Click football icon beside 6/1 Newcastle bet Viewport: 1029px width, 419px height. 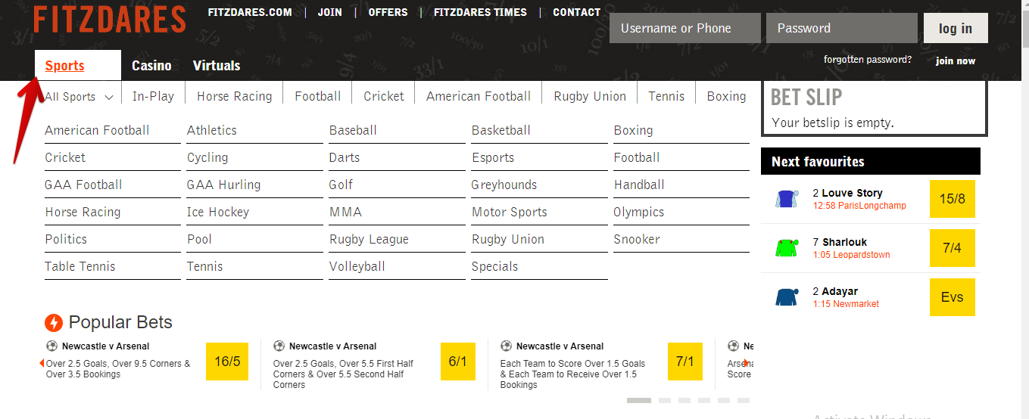(279, 346)
